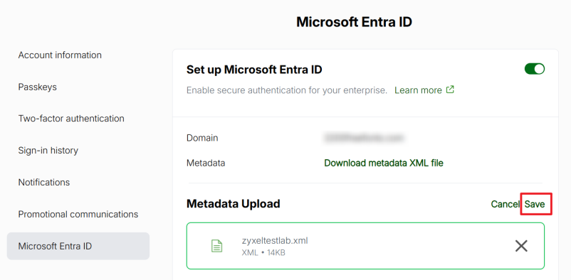
Task: Remove the uploaded zyxeltestlab.xml file
Action: point(521,246)
